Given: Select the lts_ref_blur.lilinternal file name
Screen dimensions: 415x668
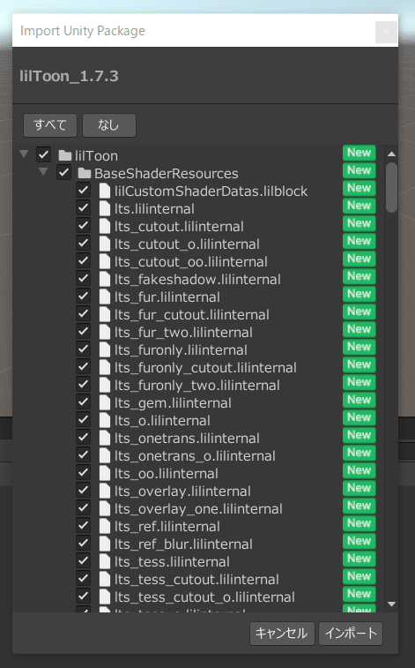Looking at the screenshot, I should click(183, 544).
